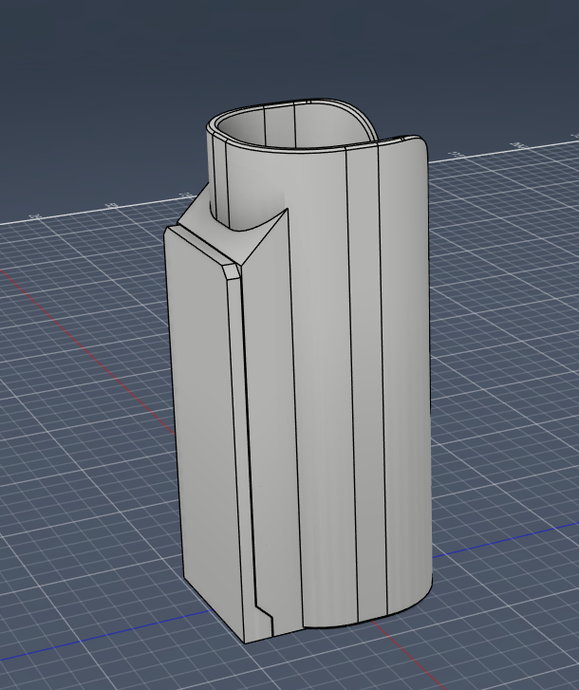Viewport: 579px width, 690px height.
Task: Select the small chamfered corner on side panel
Action: pyautogui.click(x=232, y=270)
